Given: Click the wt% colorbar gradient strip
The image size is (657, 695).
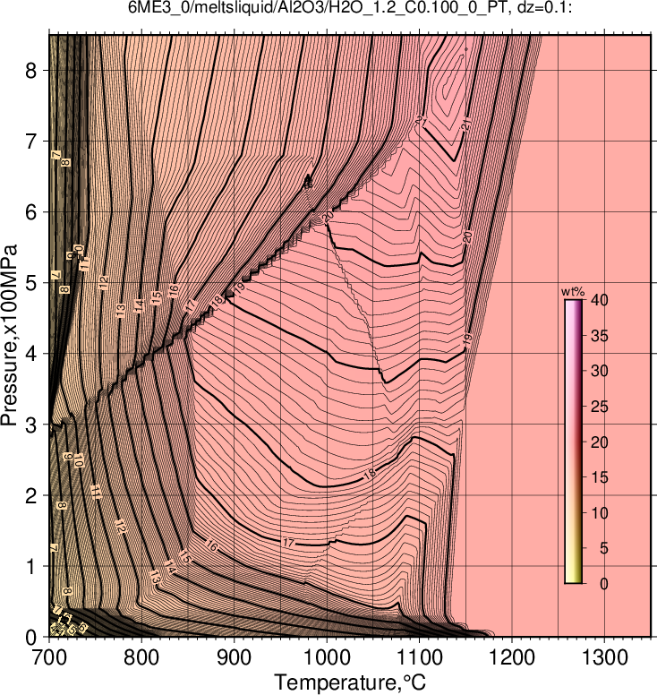Looking at the screenshot, I should (573, 442).
